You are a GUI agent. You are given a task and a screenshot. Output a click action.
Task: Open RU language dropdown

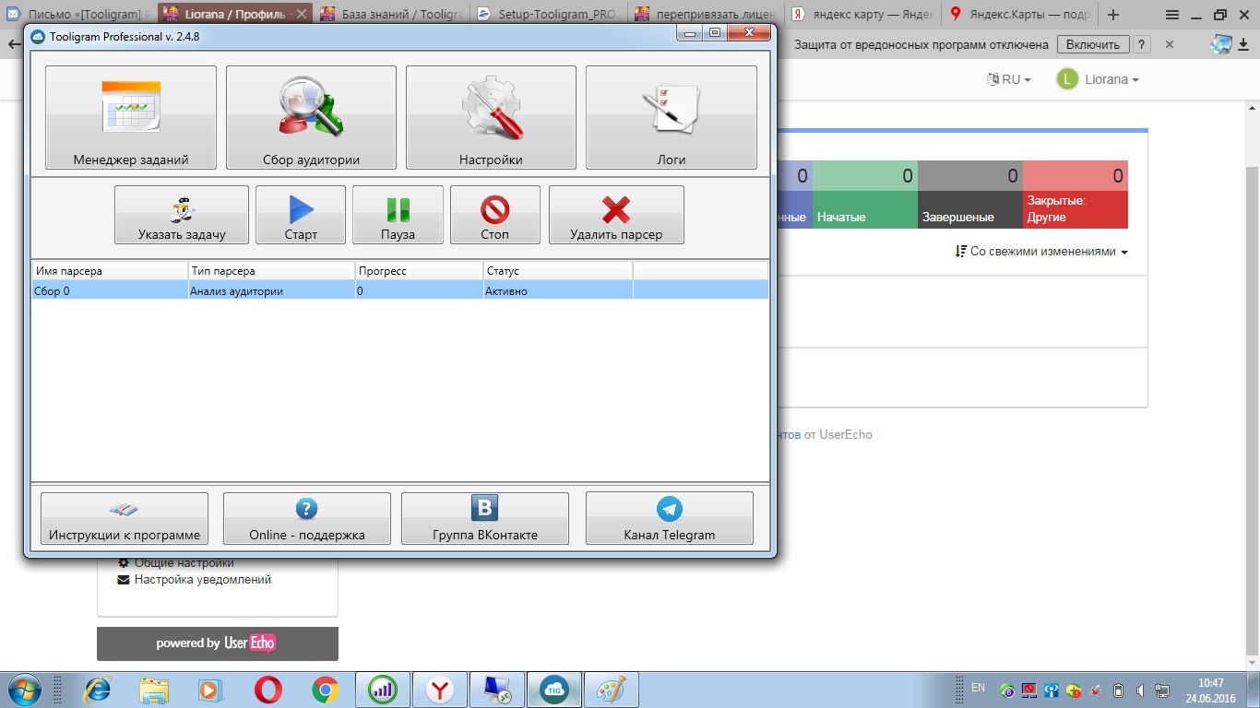click(x=1009, y=79)
